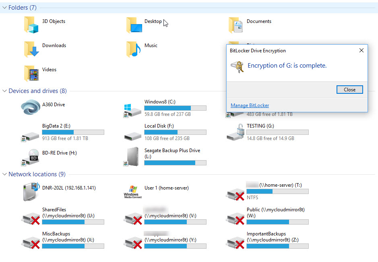The width and height of the screenshot is (378, 262).
Task: Select the Local Disk (F:) drive icon
Action: click(x=132, y=136)
